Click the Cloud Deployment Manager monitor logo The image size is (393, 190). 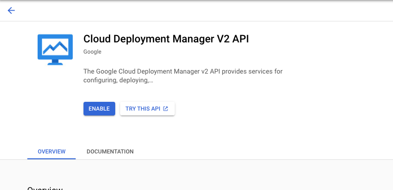[x=55, y=50]
